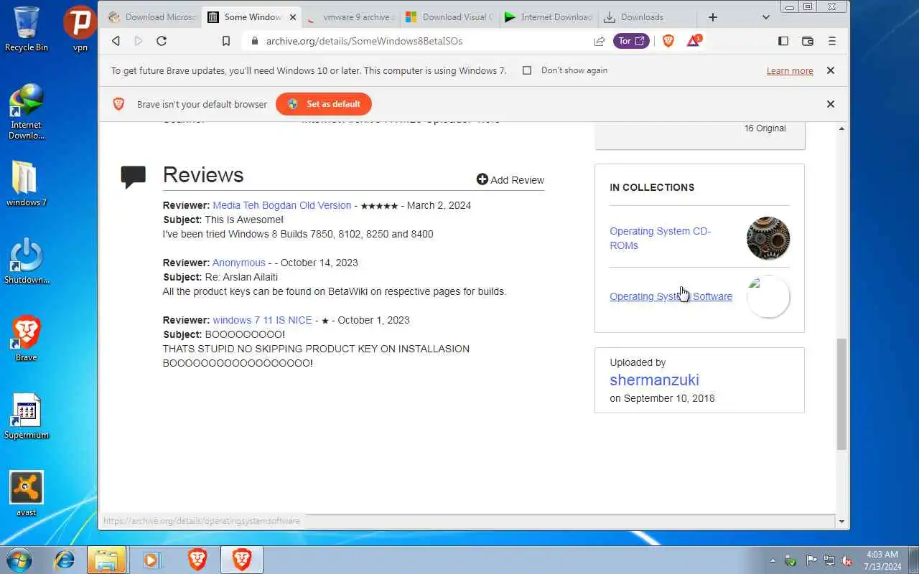The height and width of the screenshot is (574, 919).
Task: Open the media player taskbar icon
Action: tap(151, 560)
